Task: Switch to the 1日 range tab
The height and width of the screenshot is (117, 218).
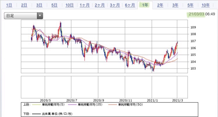Action: tap(9, 5)
